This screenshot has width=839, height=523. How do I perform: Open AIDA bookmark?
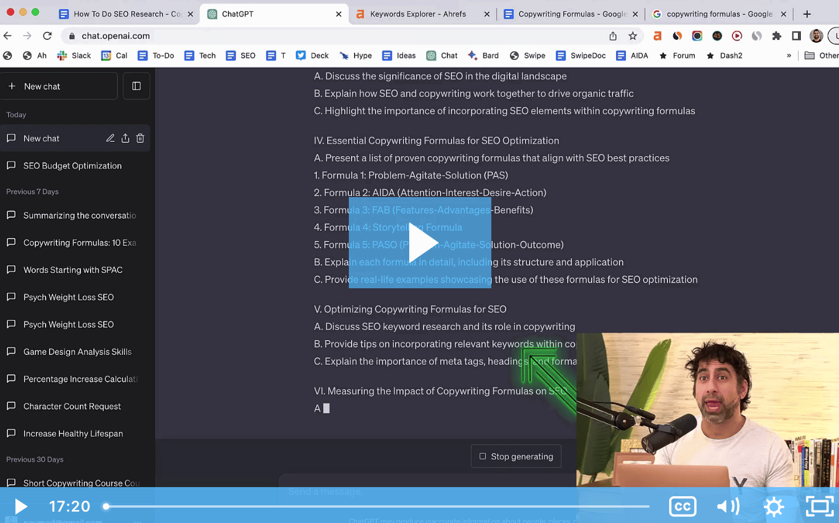pyautogui.click(x=632, y=55)
